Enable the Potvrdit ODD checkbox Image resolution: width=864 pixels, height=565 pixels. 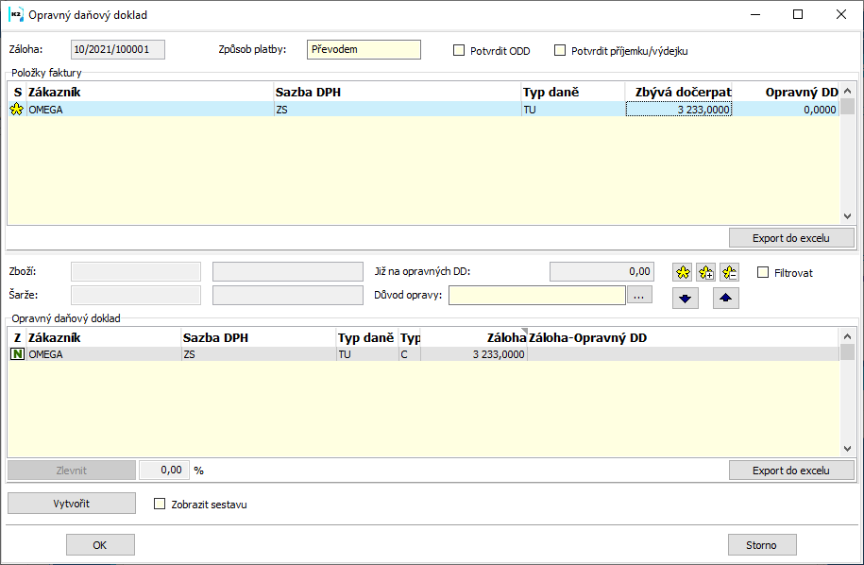pyautogui.click(x=459, y=51)
